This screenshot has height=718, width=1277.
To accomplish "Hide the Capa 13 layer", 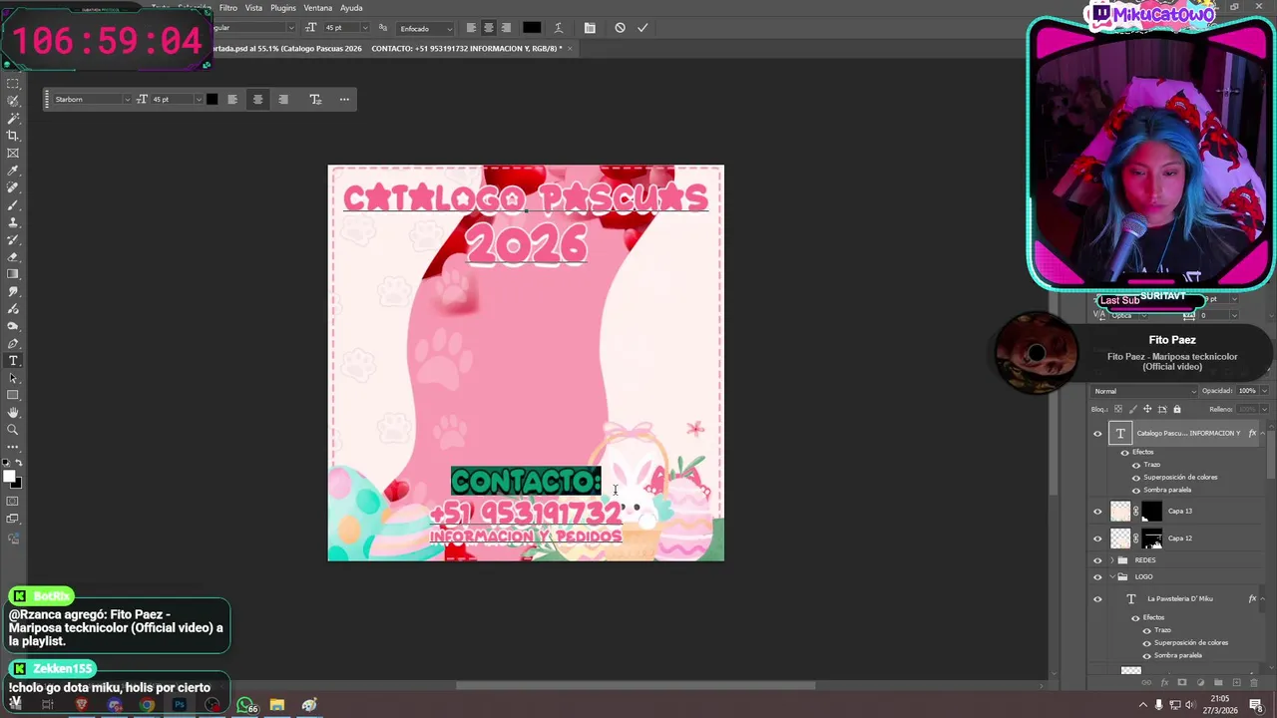I will click(1098, 512).
